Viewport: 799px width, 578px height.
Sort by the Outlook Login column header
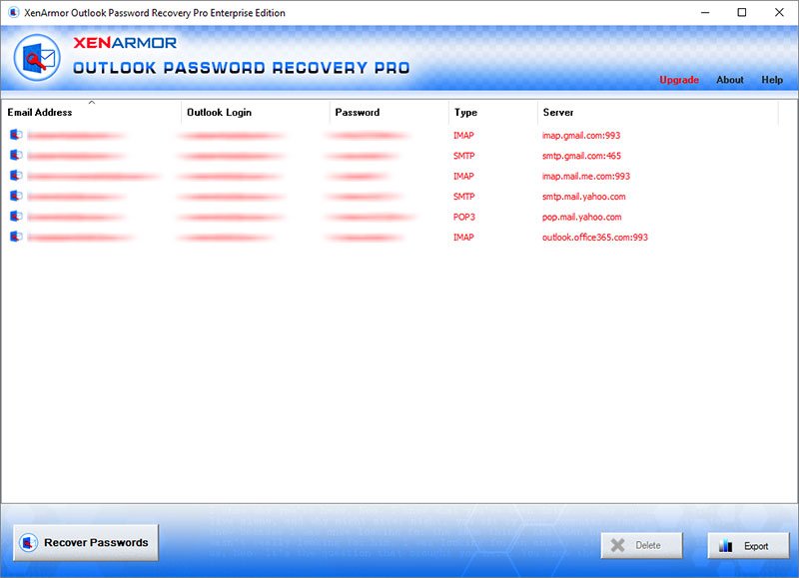[x=219, y=113]
